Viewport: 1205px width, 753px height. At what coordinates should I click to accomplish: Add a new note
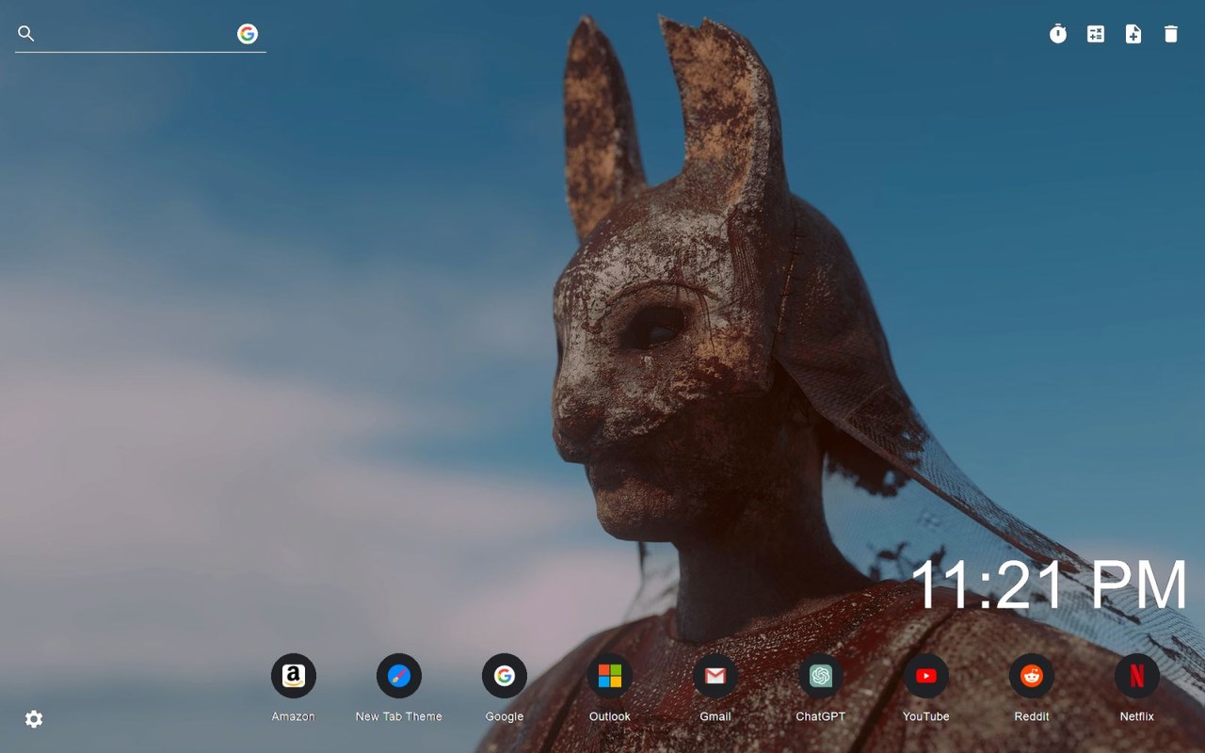click(1133, 34)
